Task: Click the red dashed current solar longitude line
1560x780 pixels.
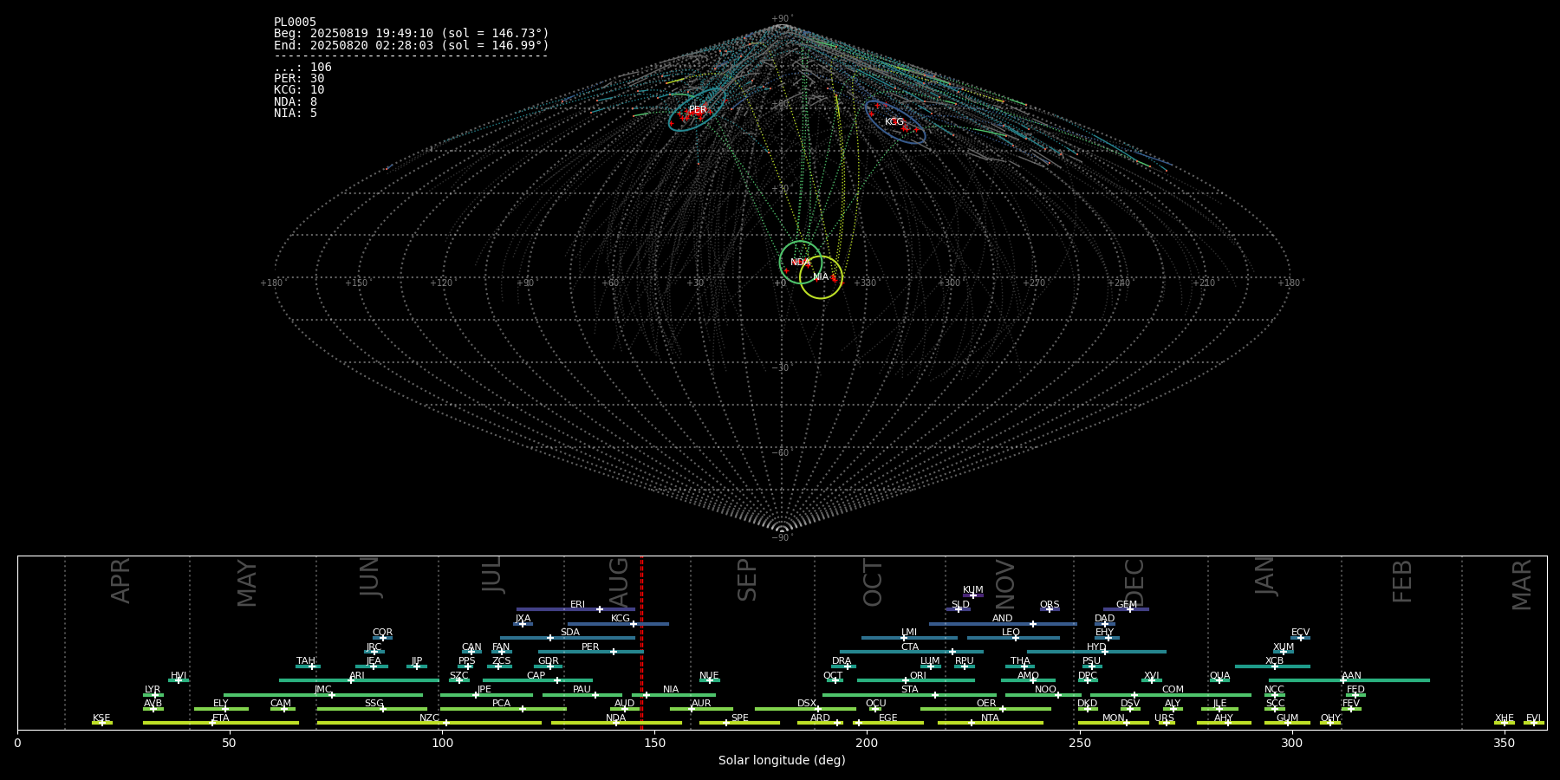Action: pos(641,643)
